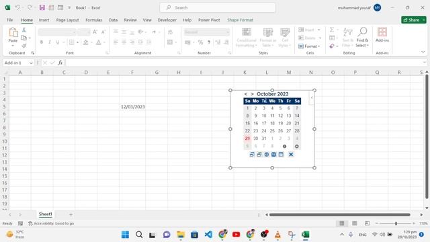Image resolution: width=430 pixels, height=242 pixels.
Task: Go to previous month in calendar
Action: 246,94
